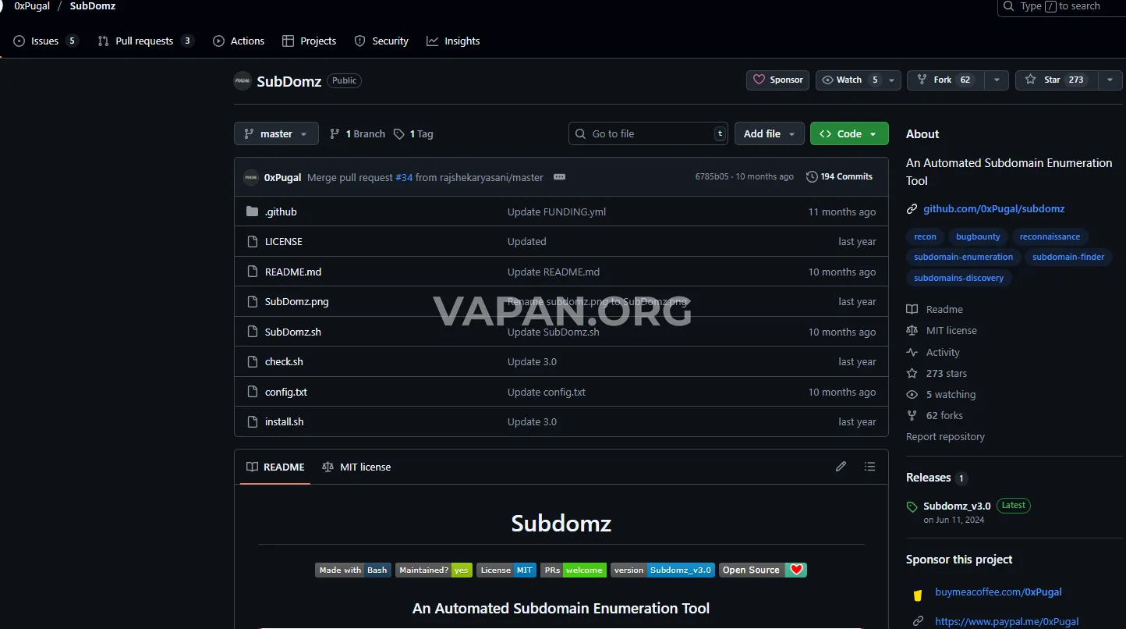Viewport: 1126px width, 629px height.
Task: Open SubDomz.png file
Action: click(297, 301)
